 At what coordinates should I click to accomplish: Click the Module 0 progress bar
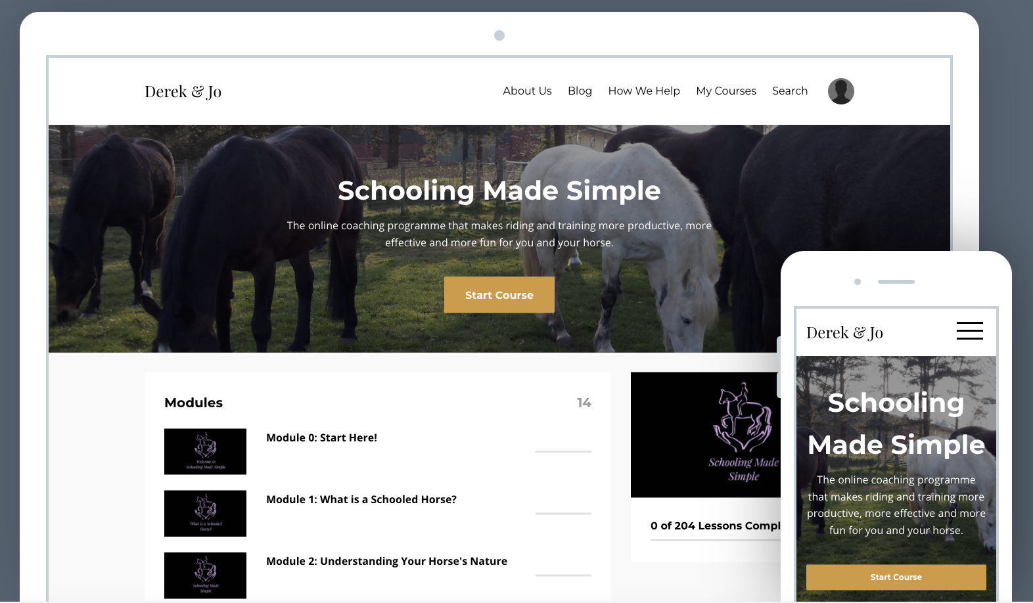point(563,451)
